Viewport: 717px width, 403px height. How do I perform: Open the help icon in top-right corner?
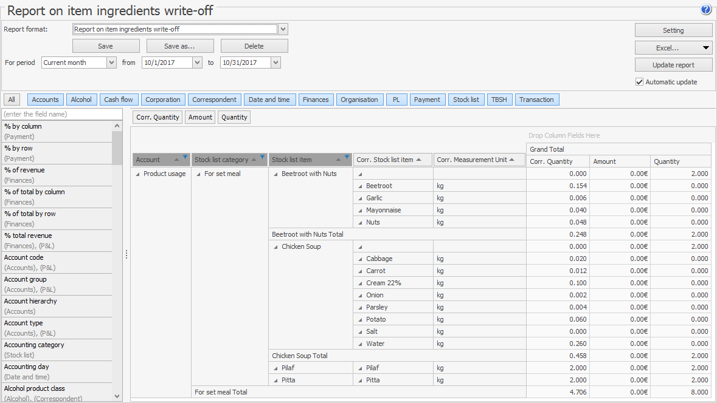705,9
